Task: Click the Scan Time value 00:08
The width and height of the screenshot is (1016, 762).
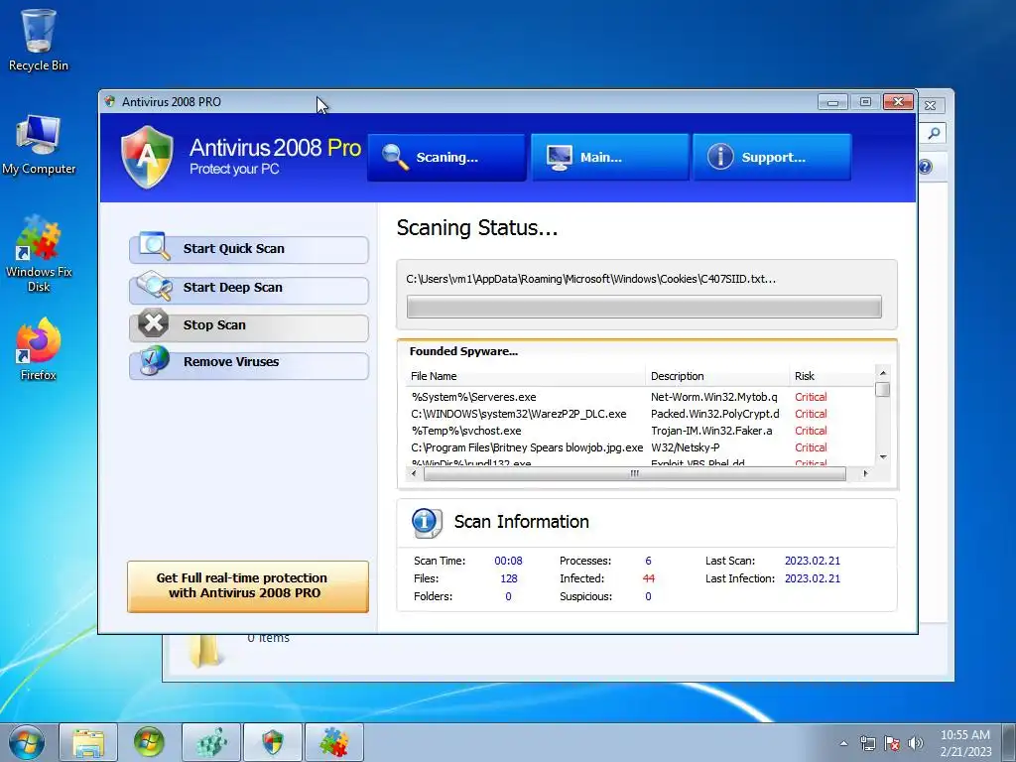Action: pos(508,562)
